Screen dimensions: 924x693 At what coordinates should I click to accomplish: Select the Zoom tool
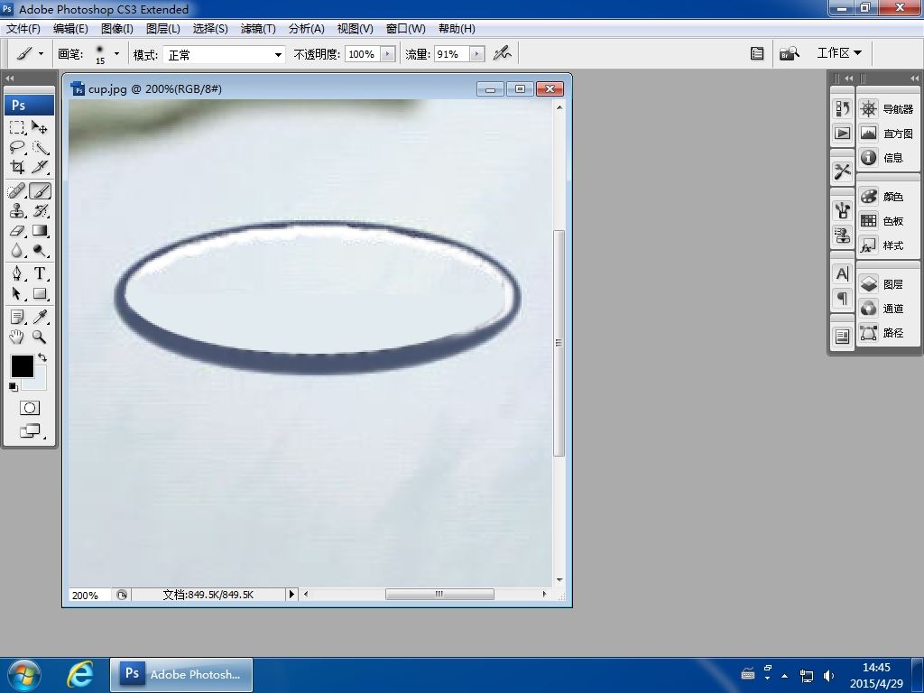tap(40, 337)
